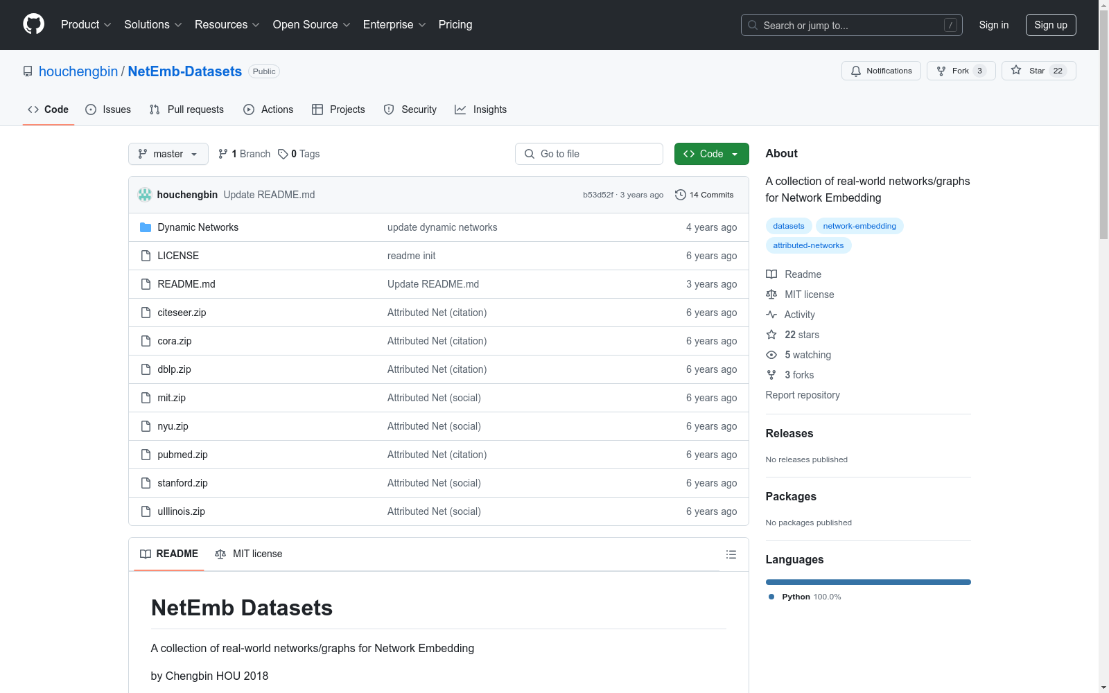This screenshot has width=1109, height=693.
Task: Expand the Resources menu
Action: (x=227, y=24)
